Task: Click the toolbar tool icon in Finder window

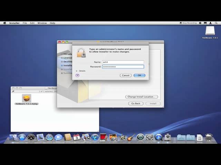Action: (x=13, y=91)
